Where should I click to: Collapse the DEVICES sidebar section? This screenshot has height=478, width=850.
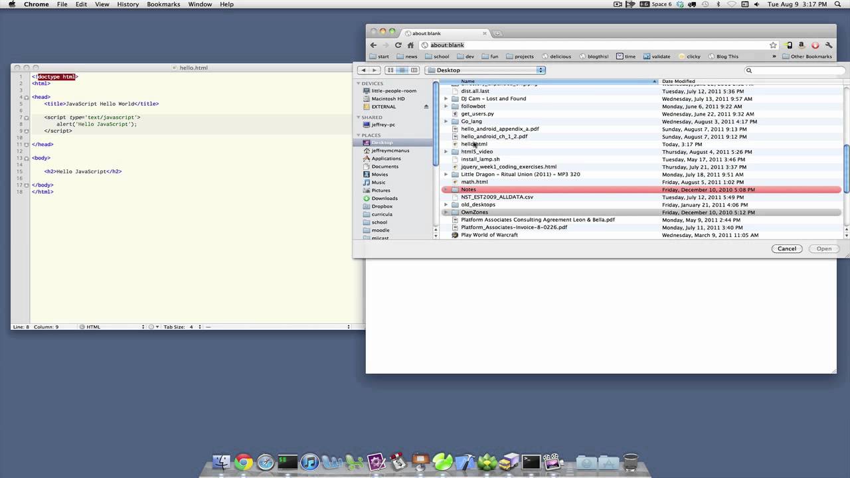(359, 84)
